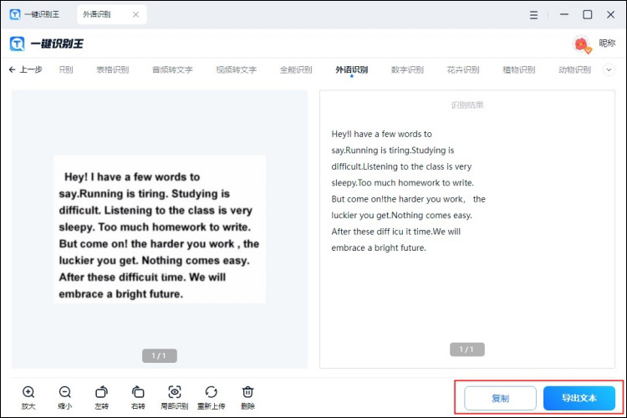
Task: Click the 识别结果 heading text
Action: point(467,105)
